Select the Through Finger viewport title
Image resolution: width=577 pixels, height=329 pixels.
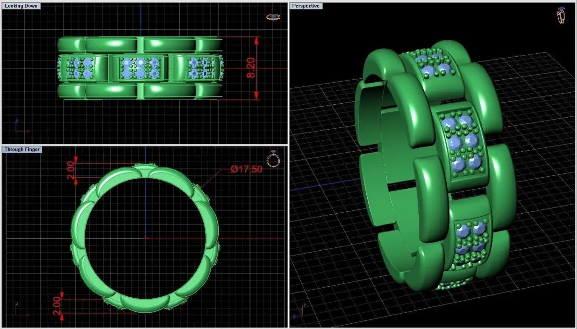(23, 149)
